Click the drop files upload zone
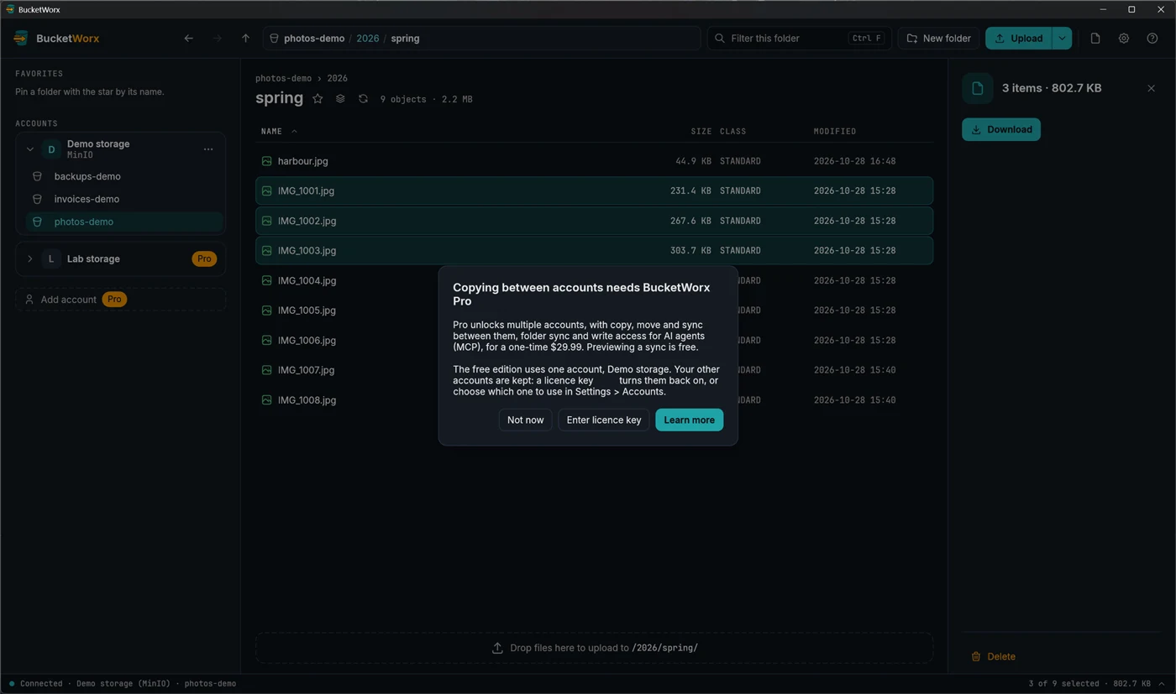Image resolution: width=1176 pixels, height=694 pixels. (594, 648)
